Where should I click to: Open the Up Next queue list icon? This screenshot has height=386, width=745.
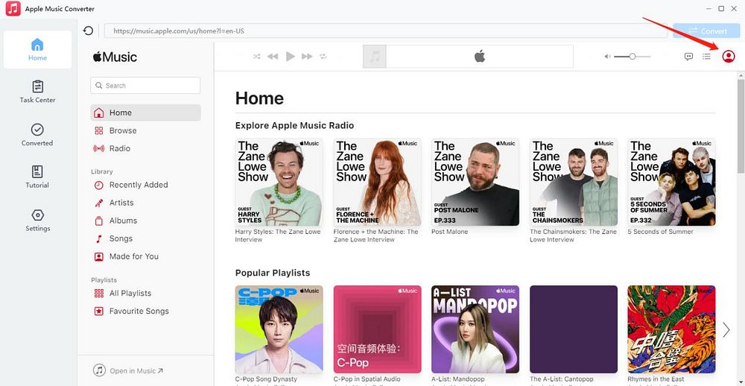pos(706,57)
